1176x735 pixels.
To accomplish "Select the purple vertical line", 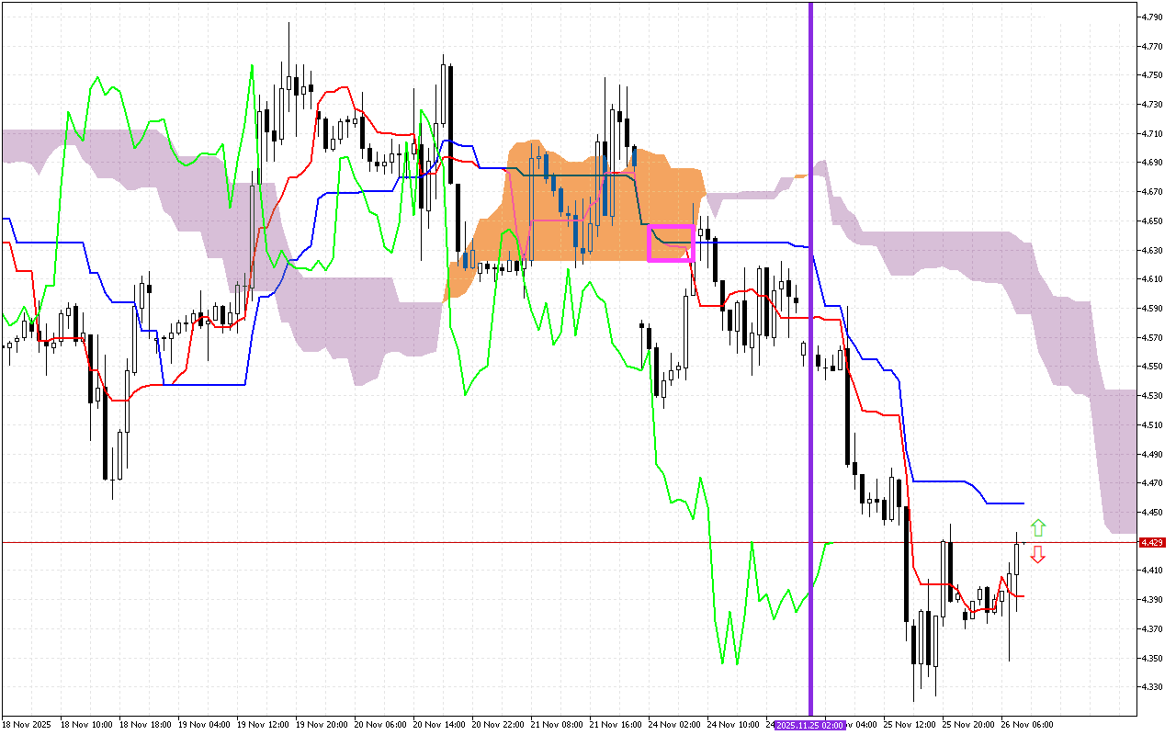I will coord(810,367).
